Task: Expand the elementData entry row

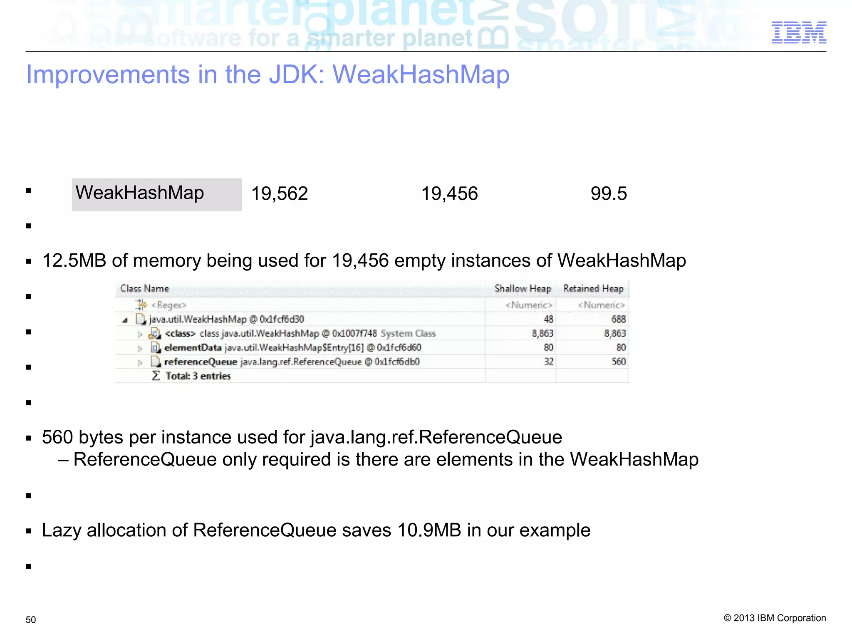Action: click(x=140, y=348)
